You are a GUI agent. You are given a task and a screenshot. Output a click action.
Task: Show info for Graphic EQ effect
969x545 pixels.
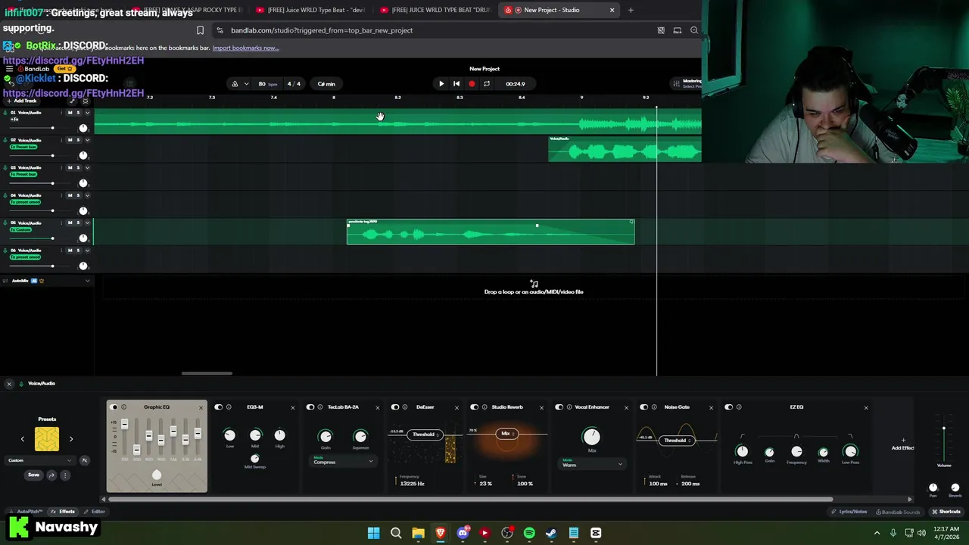(x=124, y=407)
